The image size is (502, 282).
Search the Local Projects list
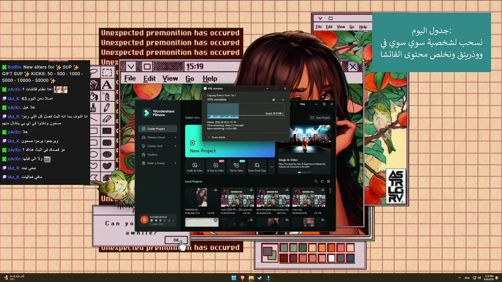coord(316,181)
